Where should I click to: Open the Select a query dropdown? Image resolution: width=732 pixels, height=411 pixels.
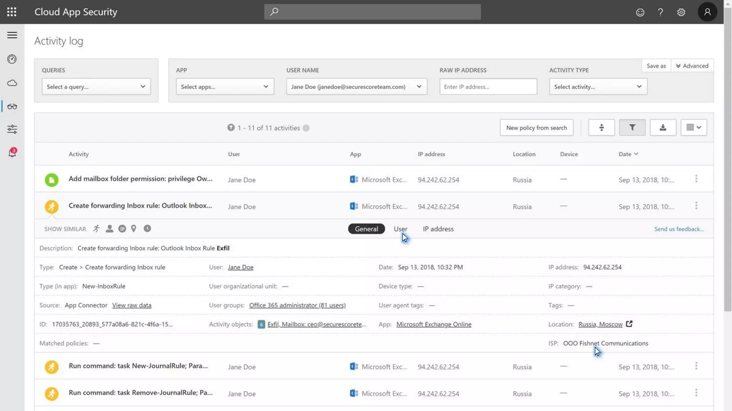pyautogui.click(x=96, y=87)
